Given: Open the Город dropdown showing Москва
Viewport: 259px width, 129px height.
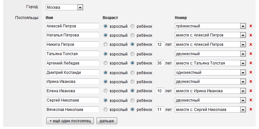Looking at the screenshot, I should (80, 7).
